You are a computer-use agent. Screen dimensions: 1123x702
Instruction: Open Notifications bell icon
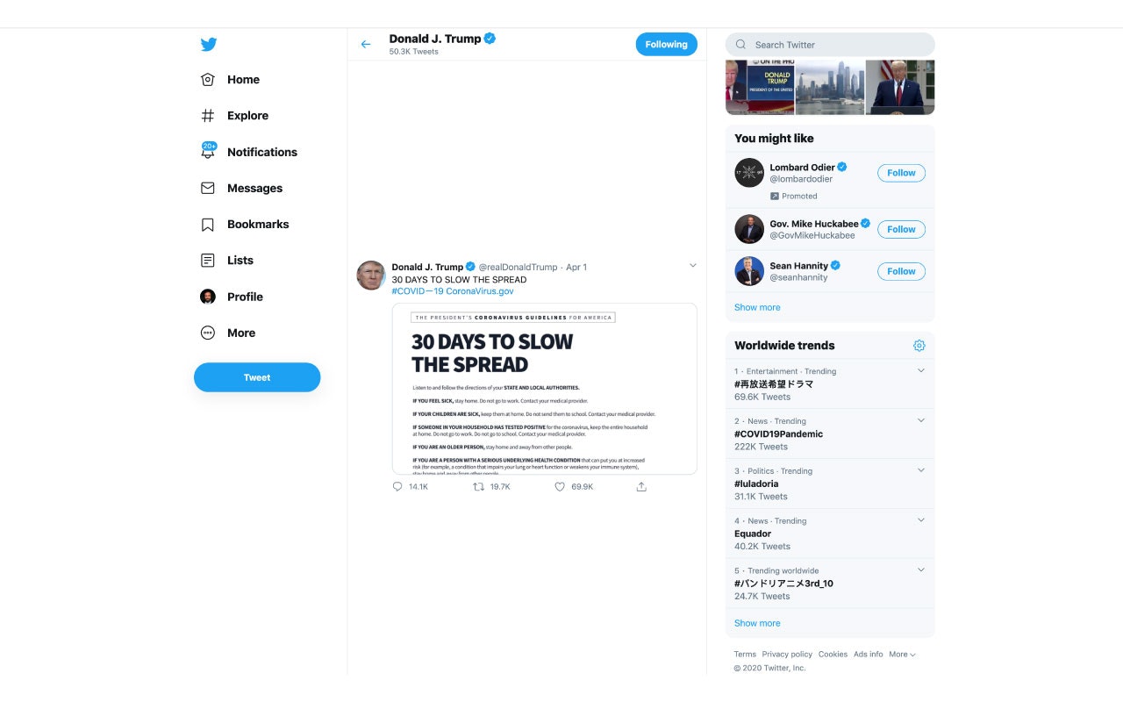pos(208,151)
